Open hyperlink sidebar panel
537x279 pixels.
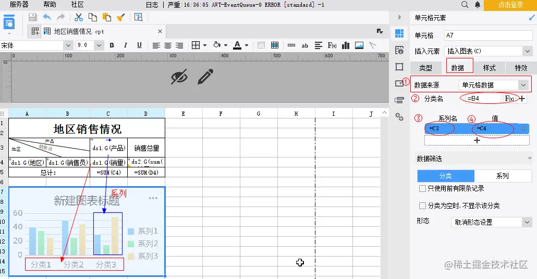point(399,117)
